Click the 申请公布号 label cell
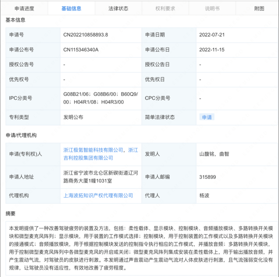The height and width of the screenshot is (277, 279). click(33, 50)
